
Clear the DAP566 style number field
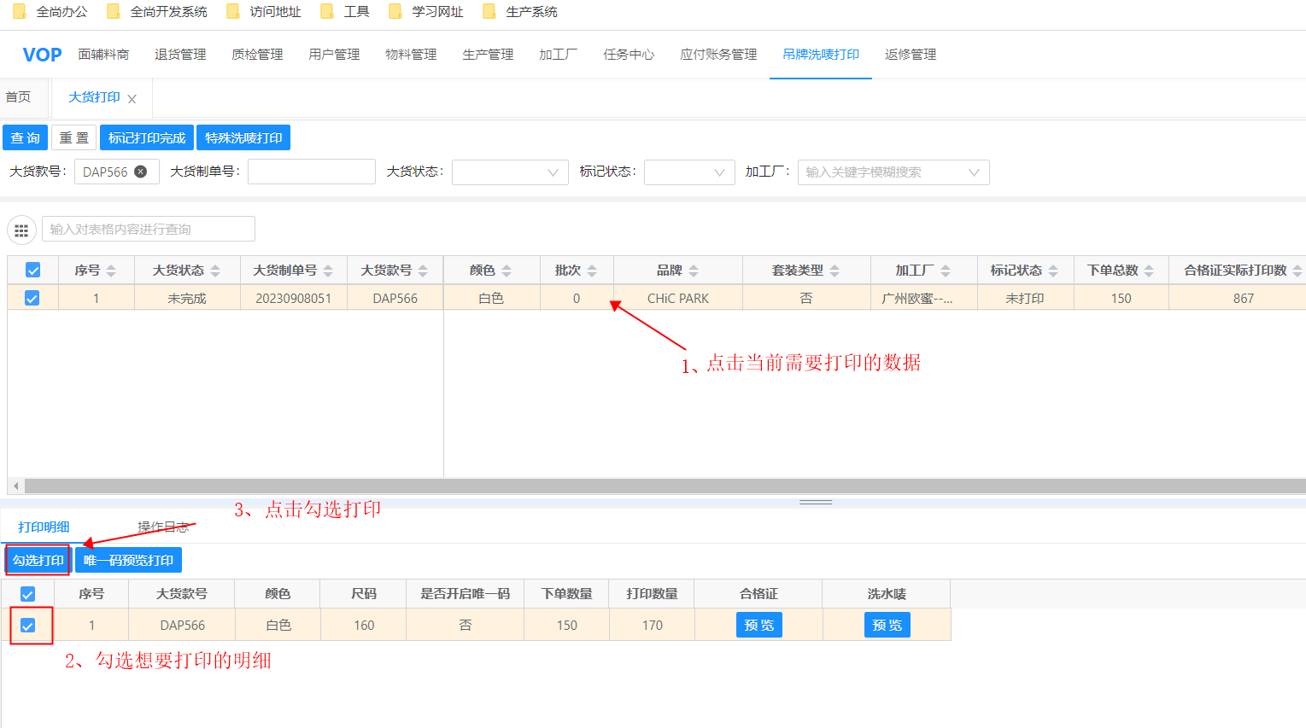[x=141, y=172]
